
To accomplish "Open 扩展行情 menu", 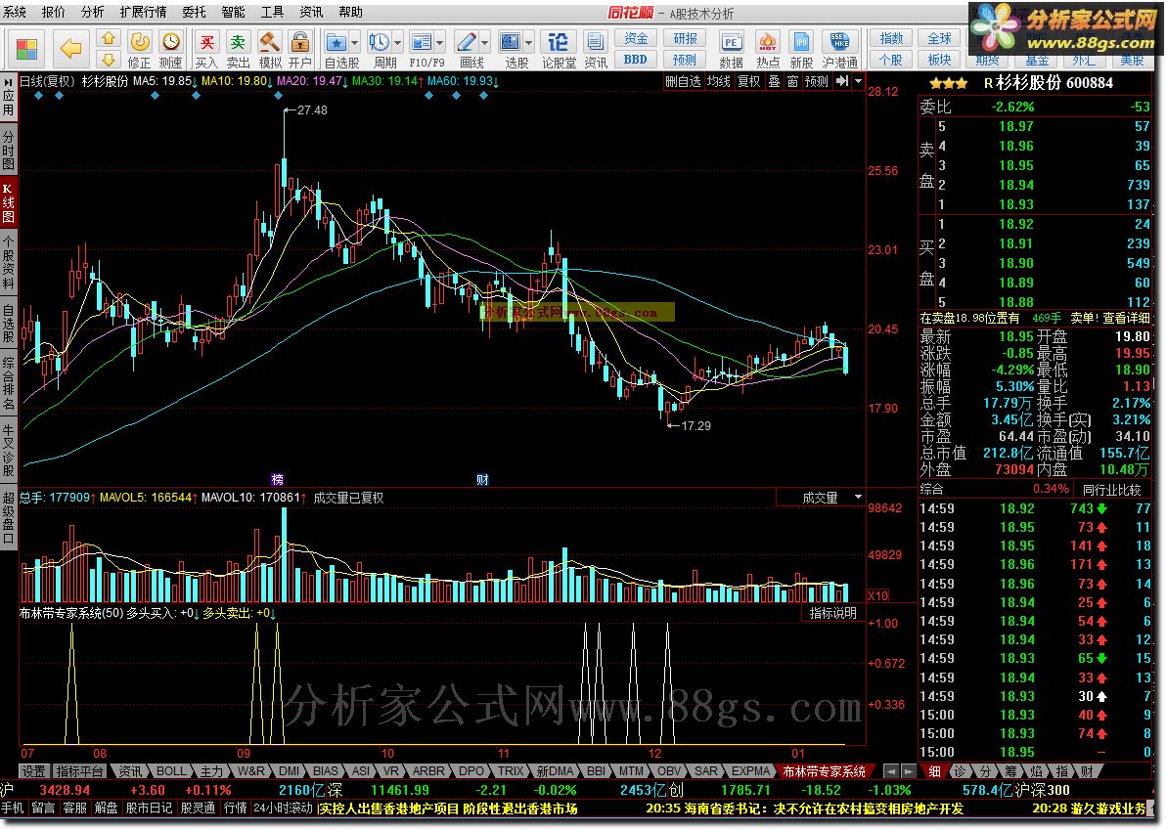I will click(144, 12).
